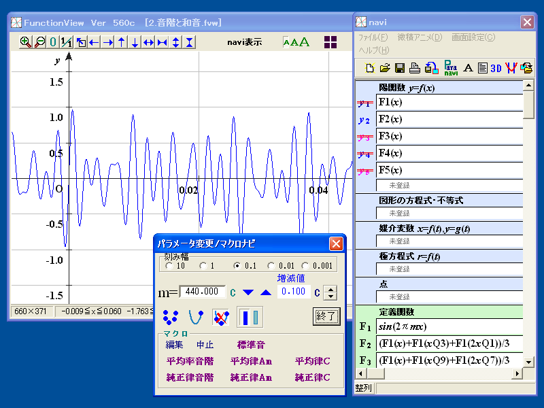The width and height of the screenshot is (544, 408).
Task: Click navi horizontal scrollbar right arrow
Action: pos(517,373)
